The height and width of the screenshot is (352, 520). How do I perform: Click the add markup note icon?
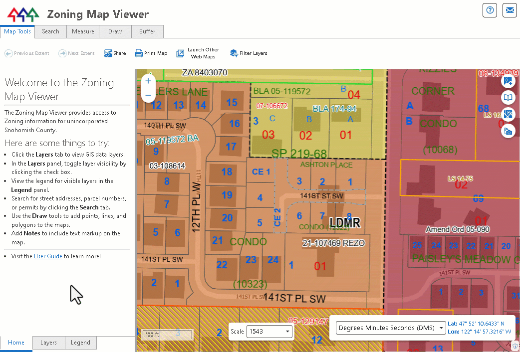click(x=508, y=81)
